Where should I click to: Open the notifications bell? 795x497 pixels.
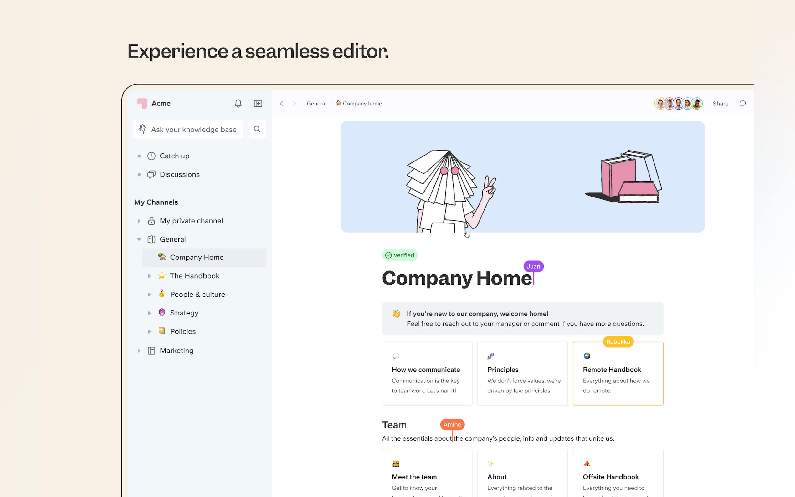238,104
